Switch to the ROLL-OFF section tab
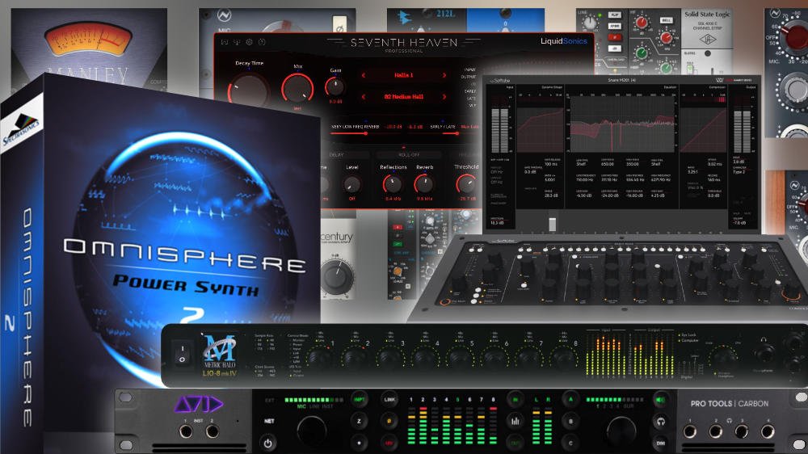Viewport: 808px width, 454px height. tap(409, 154)
